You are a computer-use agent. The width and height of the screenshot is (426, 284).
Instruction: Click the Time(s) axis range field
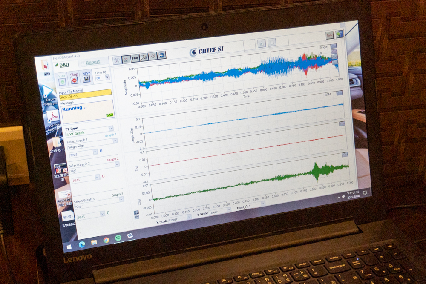256,205
